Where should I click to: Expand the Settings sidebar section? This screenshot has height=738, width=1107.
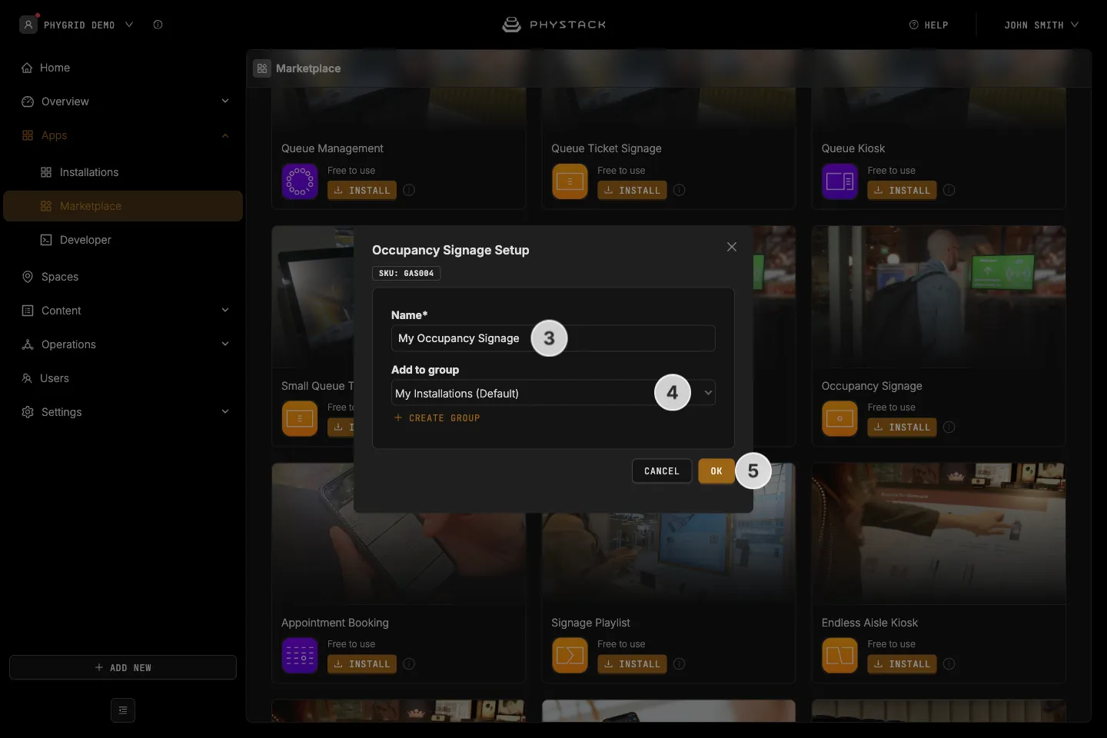pyautogui.click(x=225, y=412)
